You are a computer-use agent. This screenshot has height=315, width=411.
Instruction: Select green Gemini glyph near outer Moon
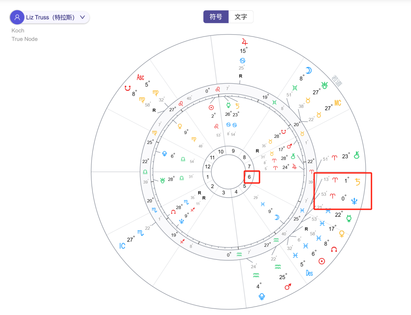click(x=295, y=88)
